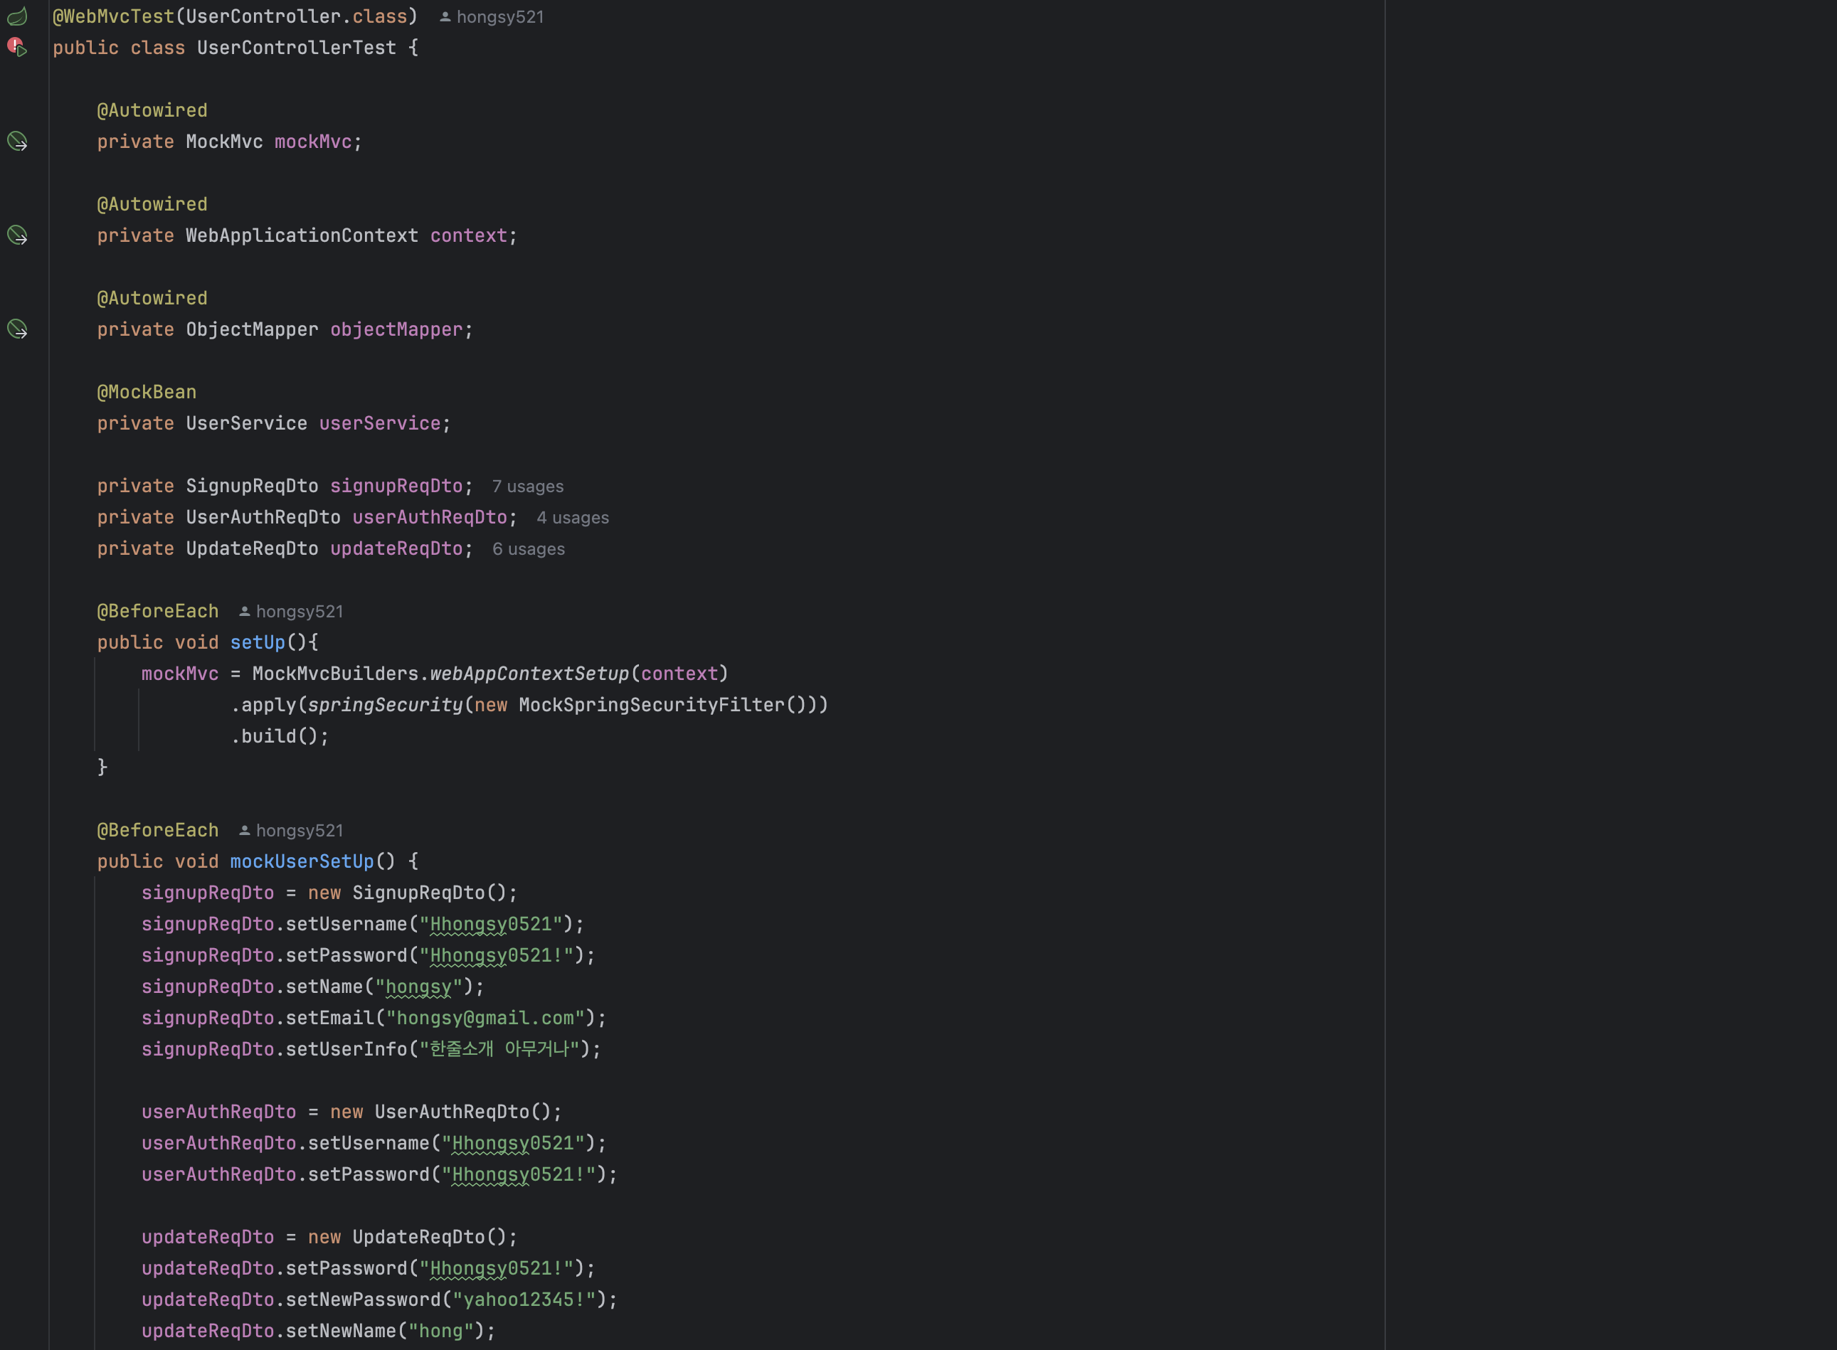Click the UserControllerTest class name
The height and width of the screenshot is (1350, 1837).
[x=297, y=48]
